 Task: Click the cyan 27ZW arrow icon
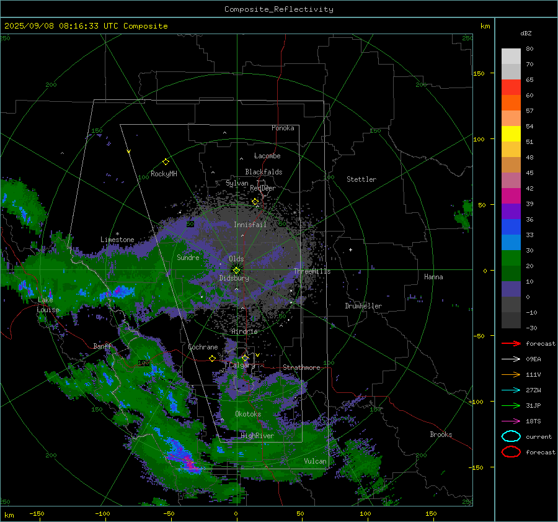click(511, 390)
